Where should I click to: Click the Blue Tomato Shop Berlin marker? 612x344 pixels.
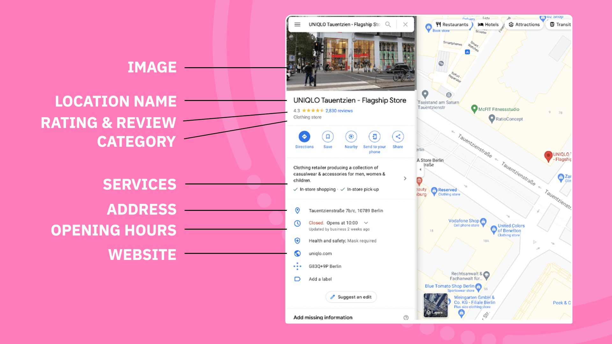click(x=478, y=288)
